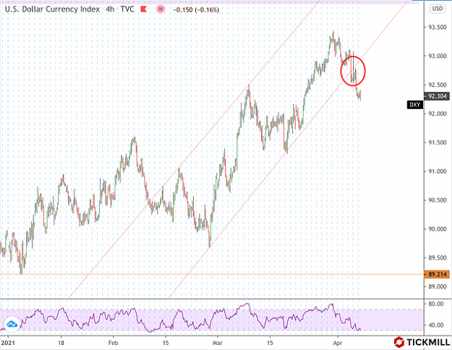Screen dimensions: 452x350
Task: Select the DXY symbol label
Action: pyautogui.click(x=415, y=105)
